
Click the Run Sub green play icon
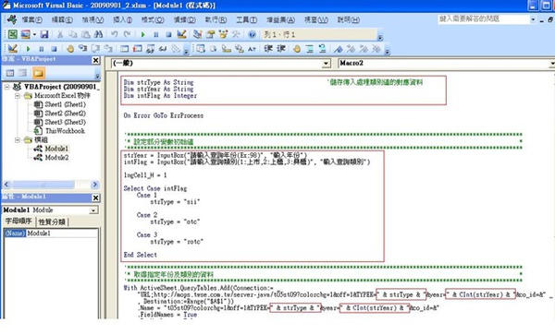click(143, 34)
